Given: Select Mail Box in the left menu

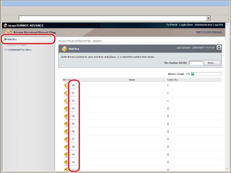Looking at the screenshot, I should point(12,39).
